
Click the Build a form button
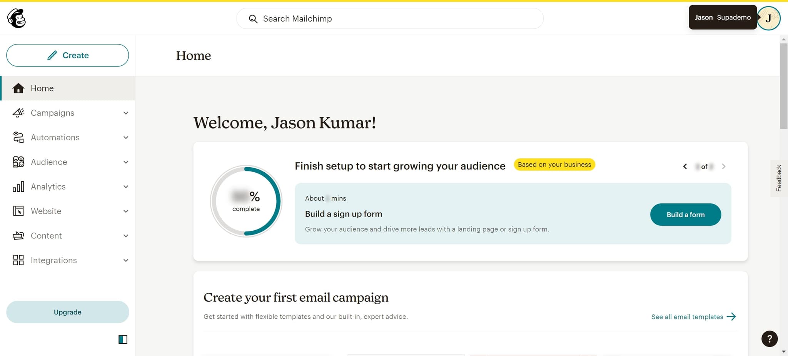(685, 215)
